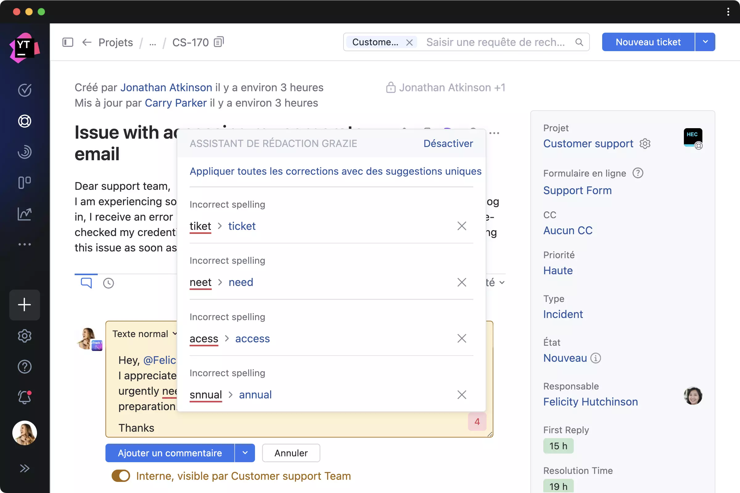Open the Helpdesk lifebuoy sidebar icon
The height and width of the screenshot is (493, 740).
[x=25, y=121]
